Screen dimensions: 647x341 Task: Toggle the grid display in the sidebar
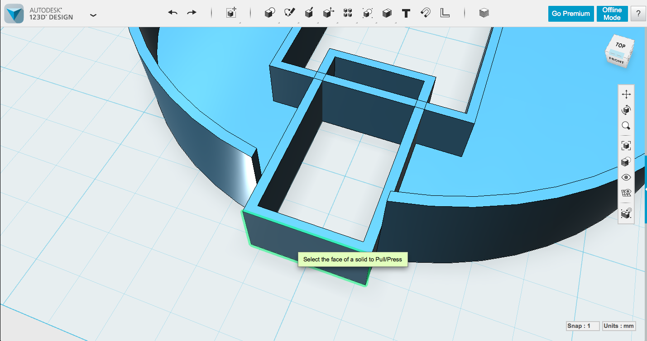626,192
